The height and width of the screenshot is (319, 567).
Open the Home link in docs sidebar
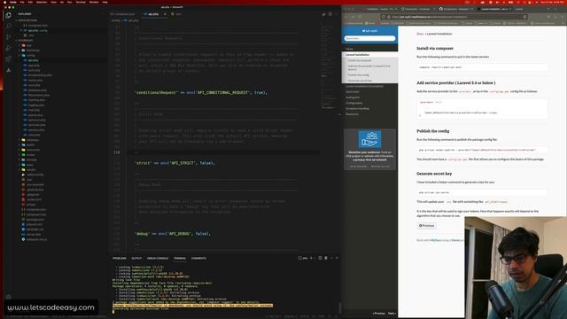(x=349, y=49)
